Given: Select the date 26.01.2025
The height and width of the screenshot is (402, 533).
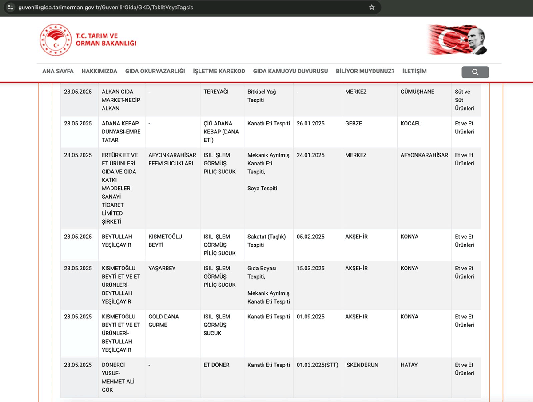Looking at the screenshot, I should pyautogui.click(x=310, y=123).
